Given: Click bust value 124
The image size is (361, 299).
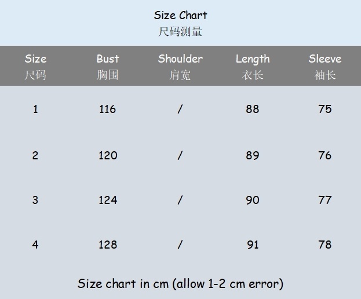Looking at the screenshot, I should tap(108, 200).
